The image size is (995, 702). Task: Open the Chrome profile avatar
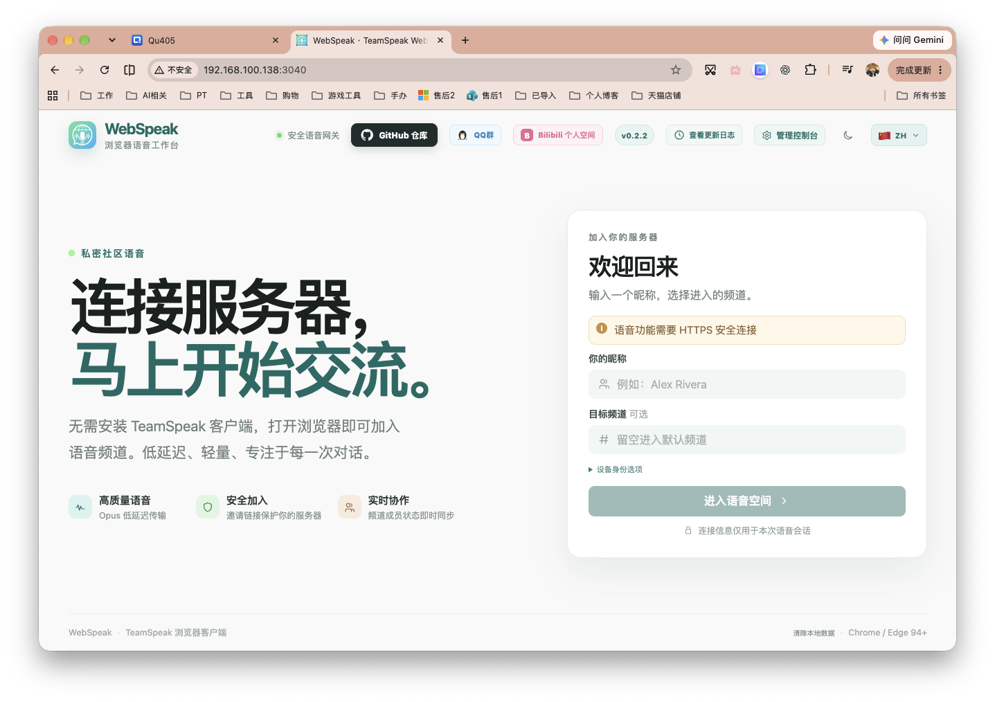coord(872,70)
